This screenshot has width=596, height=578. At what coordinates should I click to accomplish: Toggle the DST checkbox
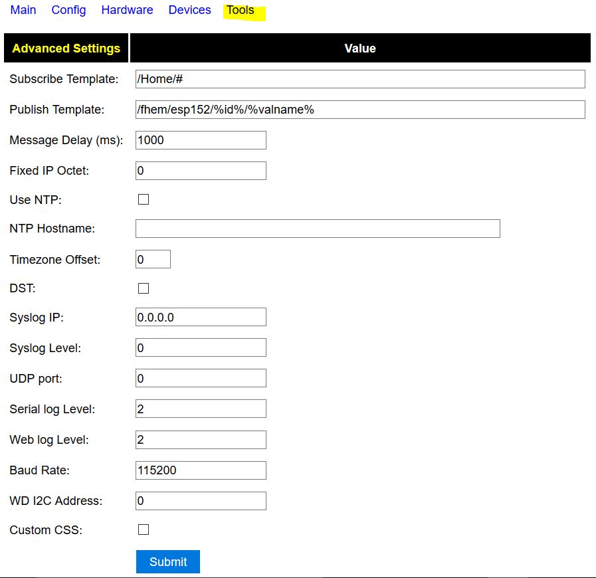[x=144, y=288]
